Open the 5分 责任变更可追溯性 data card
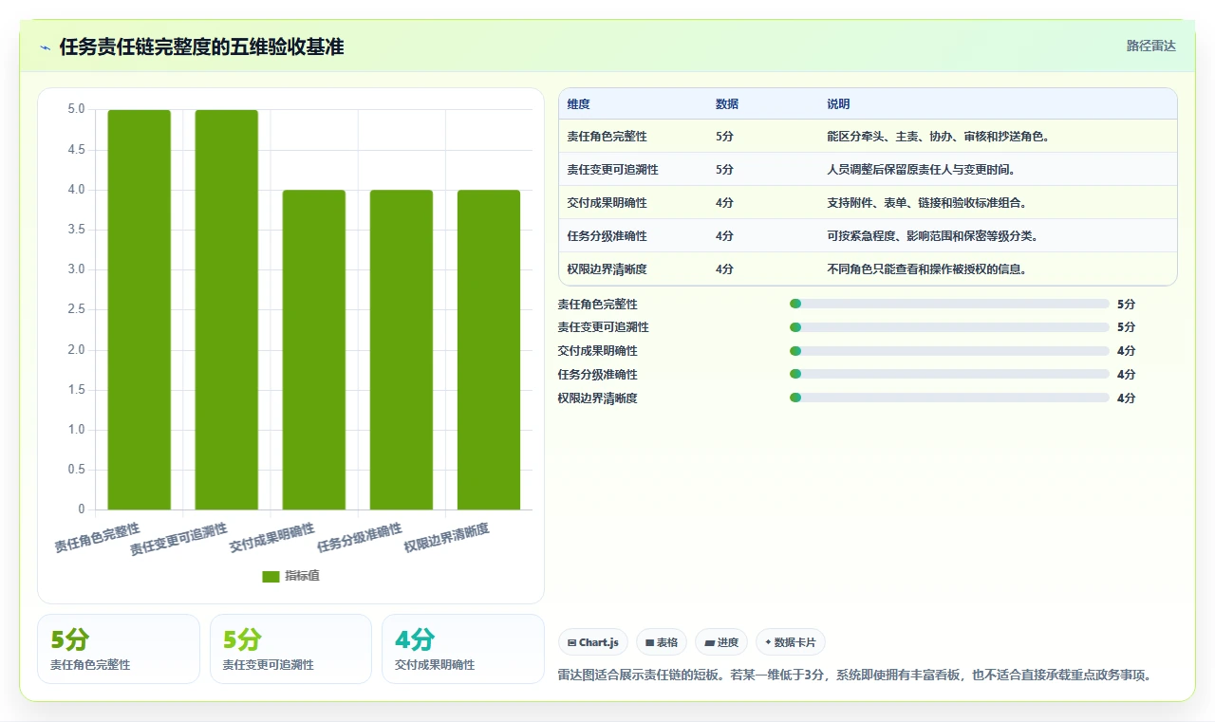 290,649
